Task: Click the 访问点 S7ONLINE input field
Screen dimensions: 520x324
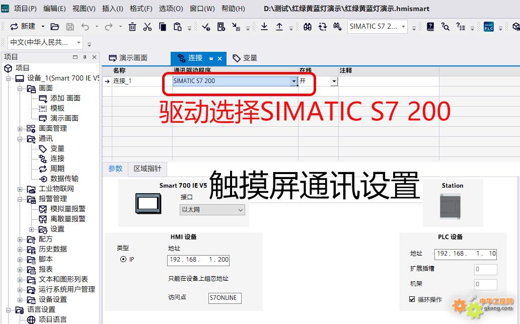Action: (x=225, y=298)
